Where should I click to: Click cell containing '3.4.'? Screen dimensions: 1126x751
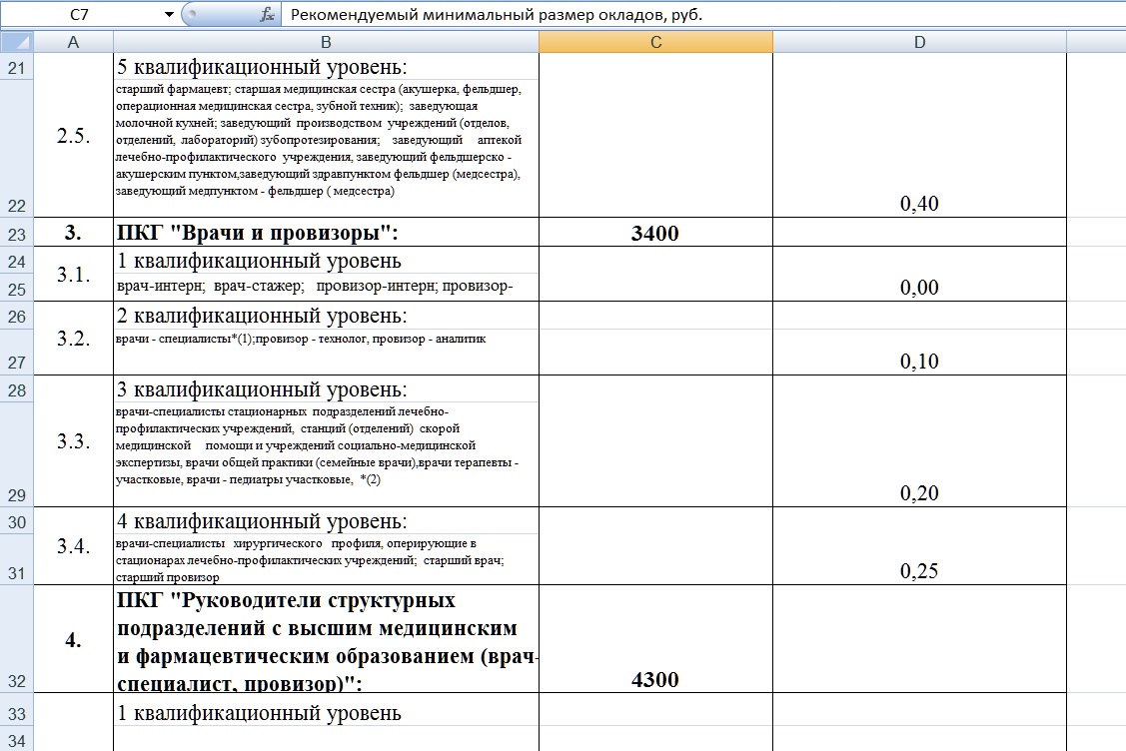coord(73,545)
